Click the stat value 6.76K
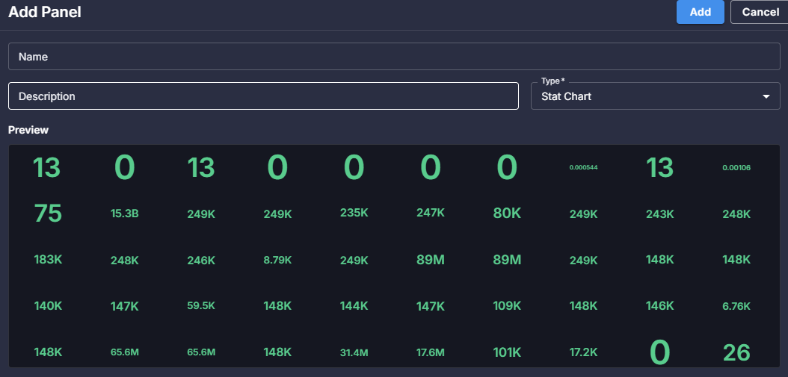The height and width of the screenshot is (377, 788). pos(736,306)
